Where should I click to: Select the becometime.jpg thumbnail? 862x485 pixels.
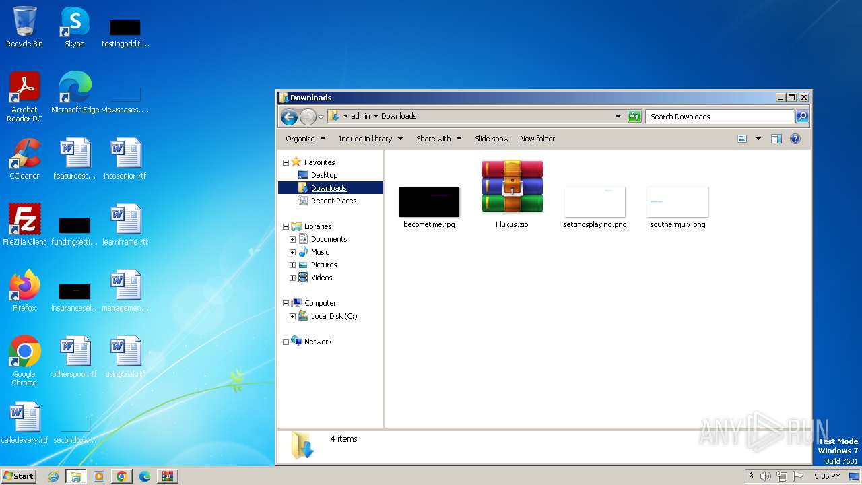click(x=429, y=207)
